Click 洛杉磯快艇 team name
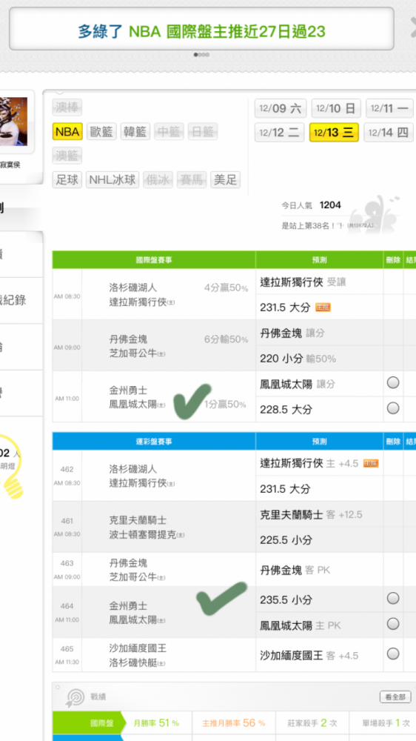This screenshot has height=741, width=416. (x=133, y=663)
